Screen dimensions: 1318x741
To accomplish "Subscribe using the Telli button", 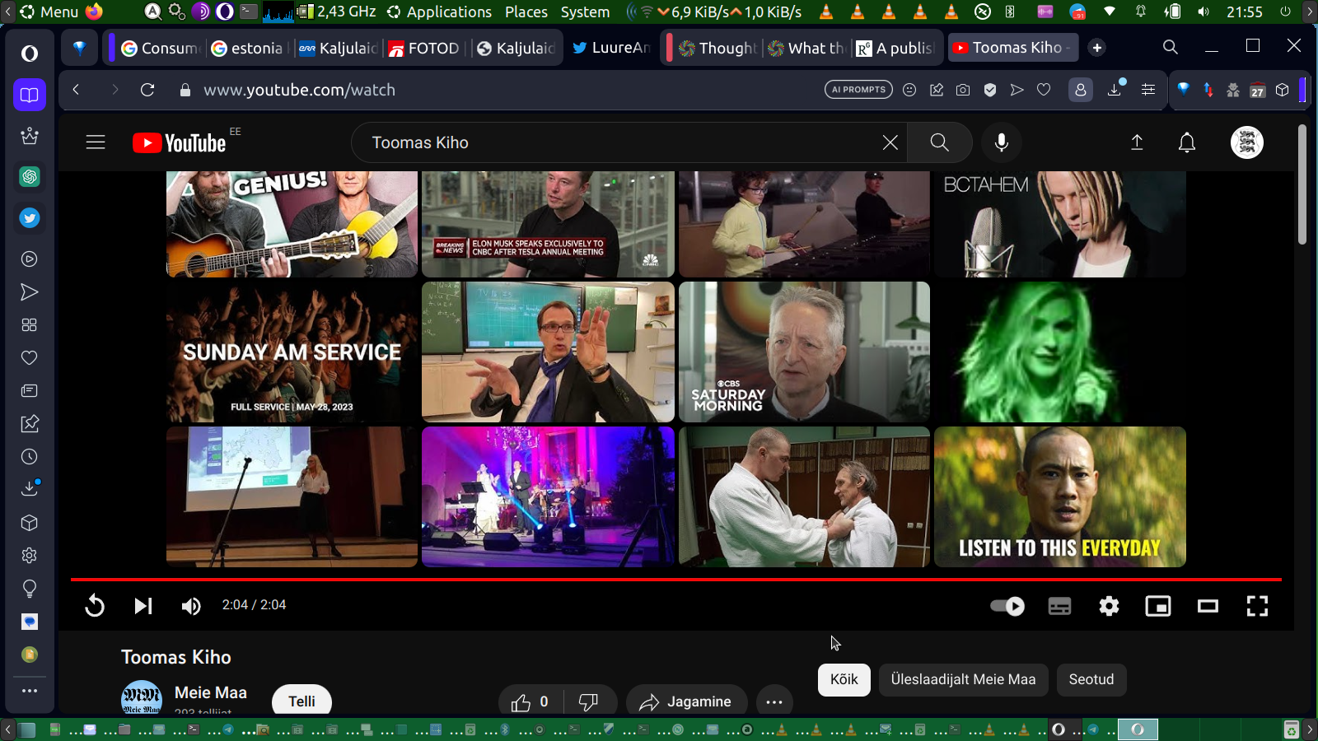I will tap(301, 701).
